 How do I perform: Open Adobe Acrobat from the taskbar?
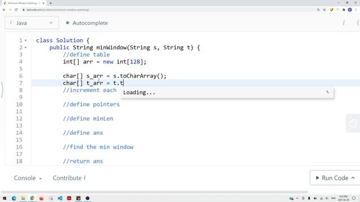pyautogui.click(x=69, y=198)
